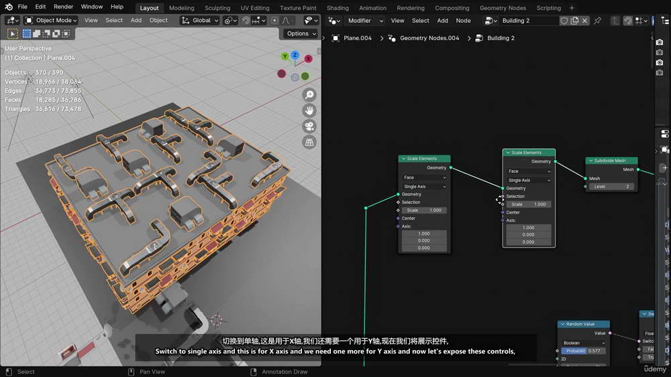671x377 pixels.
Task: Toggle fake user shield for Building 2
Action: click(x=564, y=21)
